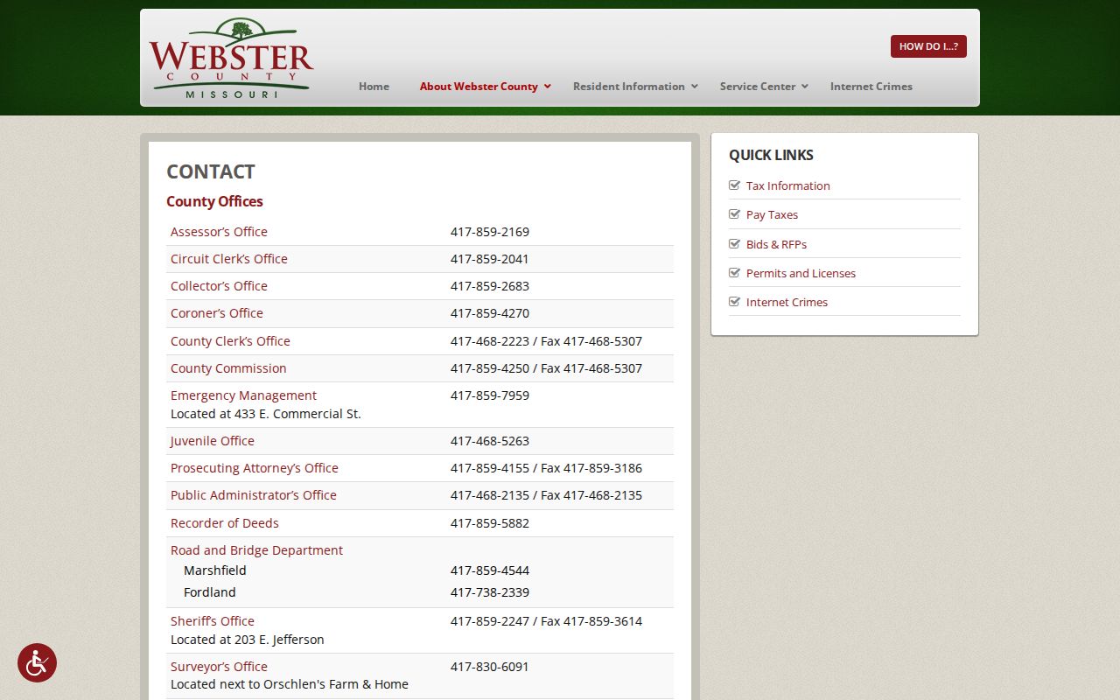Click the checkmark icon beside Bids & RFPs
The image size is (1120, 700).
click(735, 243)
